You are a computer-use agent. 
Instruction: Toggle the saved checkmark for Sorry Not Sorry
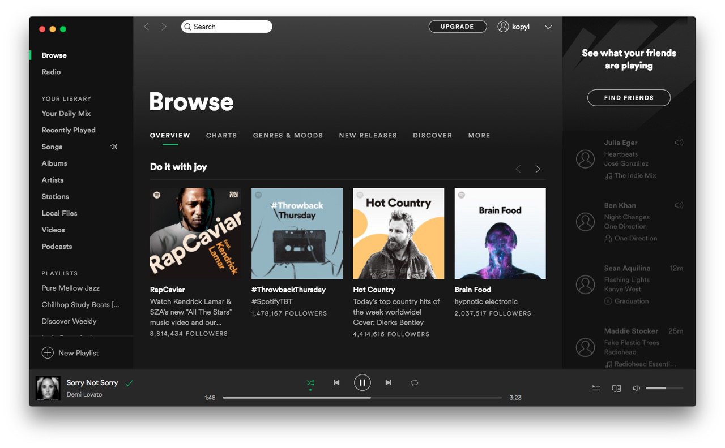click(129, 383)
